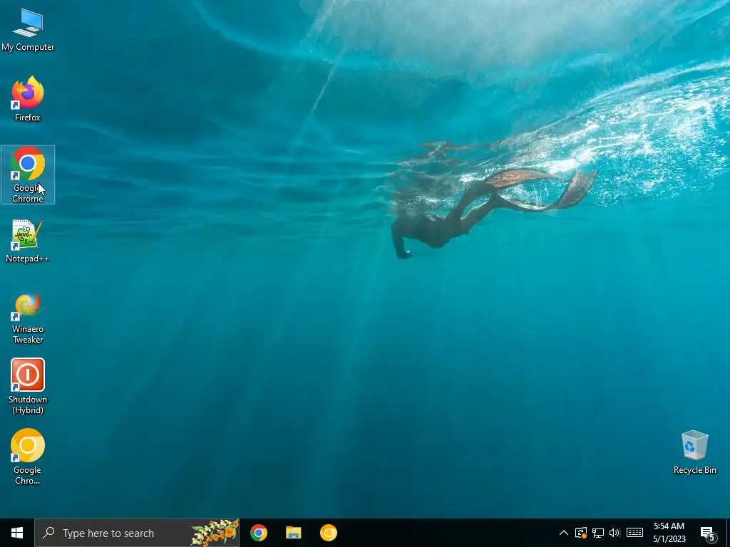The image size is (730, 547).
Task: Click the flower search highlight image
Action: tap(215, 533)
